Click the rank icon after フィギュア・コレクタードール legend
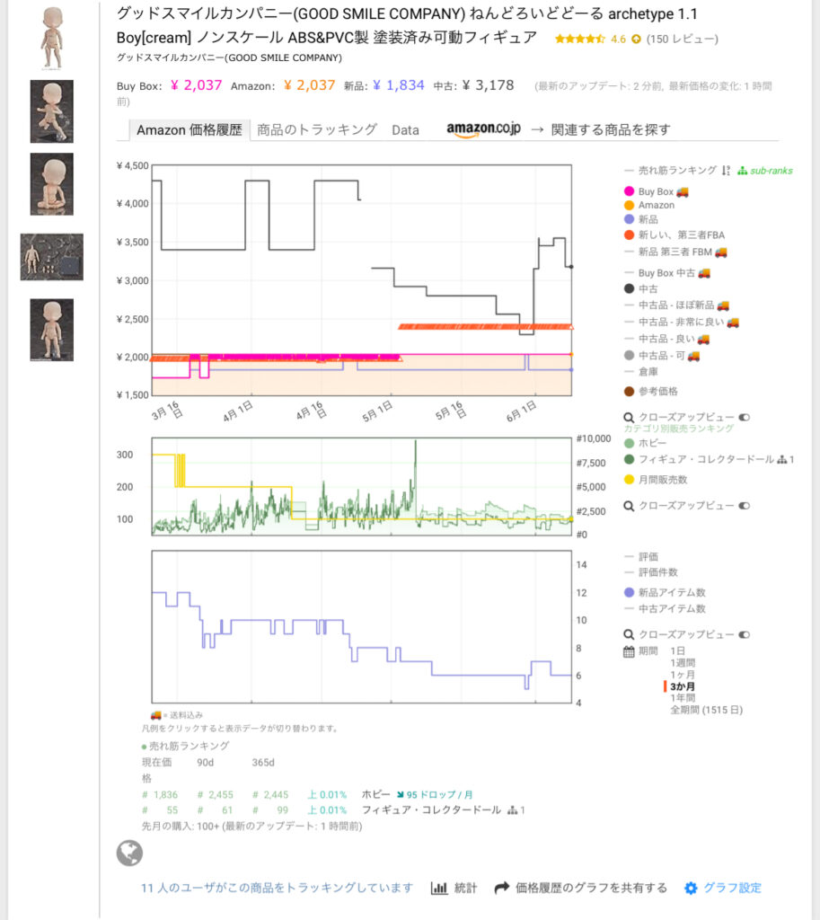 (782, 460)
